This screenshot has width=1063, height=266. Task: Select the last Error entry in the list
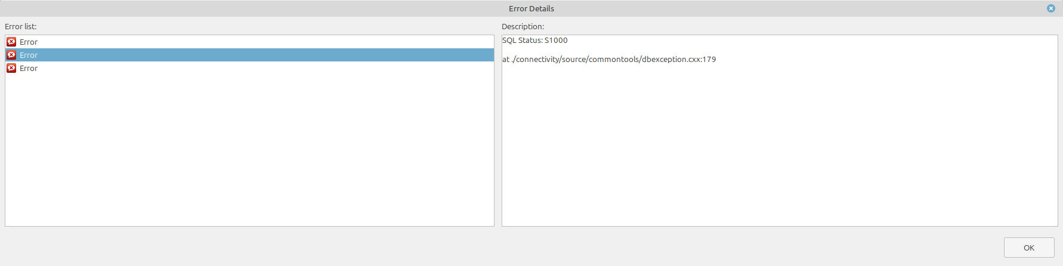[x=29, y=68]
